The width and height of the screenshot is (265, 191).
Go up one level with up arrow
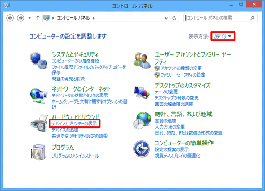(38, 18)
